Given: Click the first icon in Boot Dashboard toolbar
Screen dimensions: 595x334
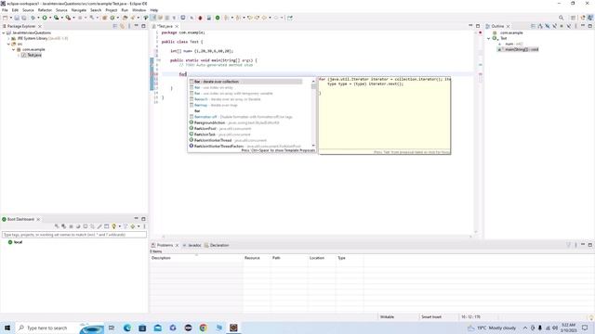Looking at the screenshot, I should pyautogui.click(x=57, y=226).
